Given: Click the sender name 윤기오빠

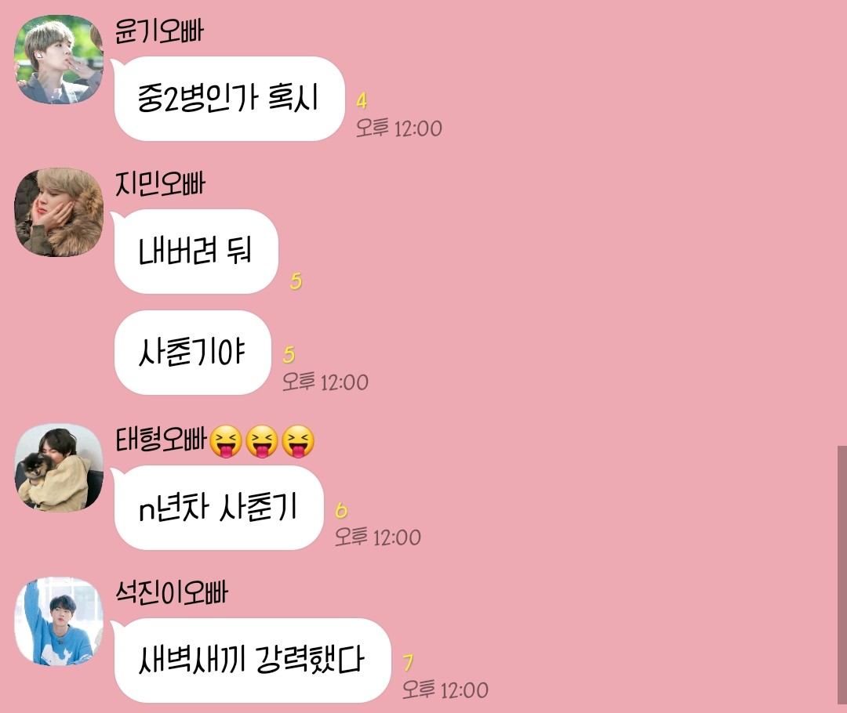Looking at the screenshot, I should pos(159,31).
